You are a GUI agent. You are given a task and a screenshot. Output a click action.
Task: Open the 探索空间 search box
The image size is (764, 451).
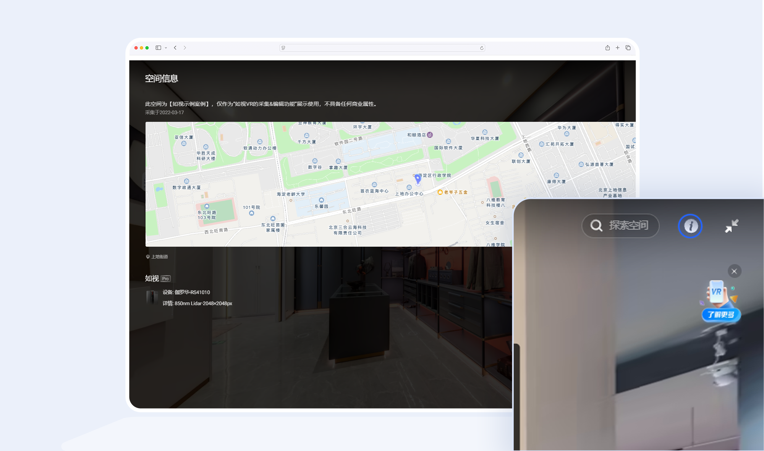coord(620,226)
